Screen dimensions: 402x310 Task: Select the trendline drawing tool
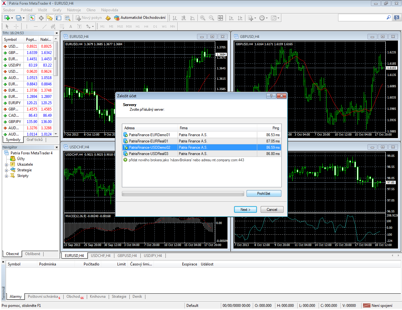[44, 27]
